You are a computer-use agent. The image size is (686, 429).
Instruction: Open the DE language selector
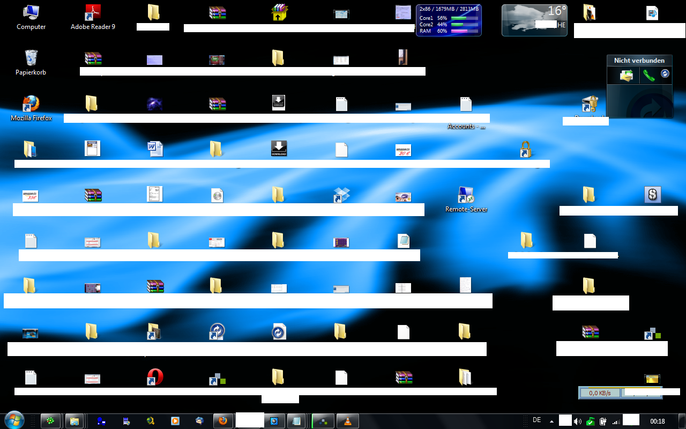click(536, 420)
